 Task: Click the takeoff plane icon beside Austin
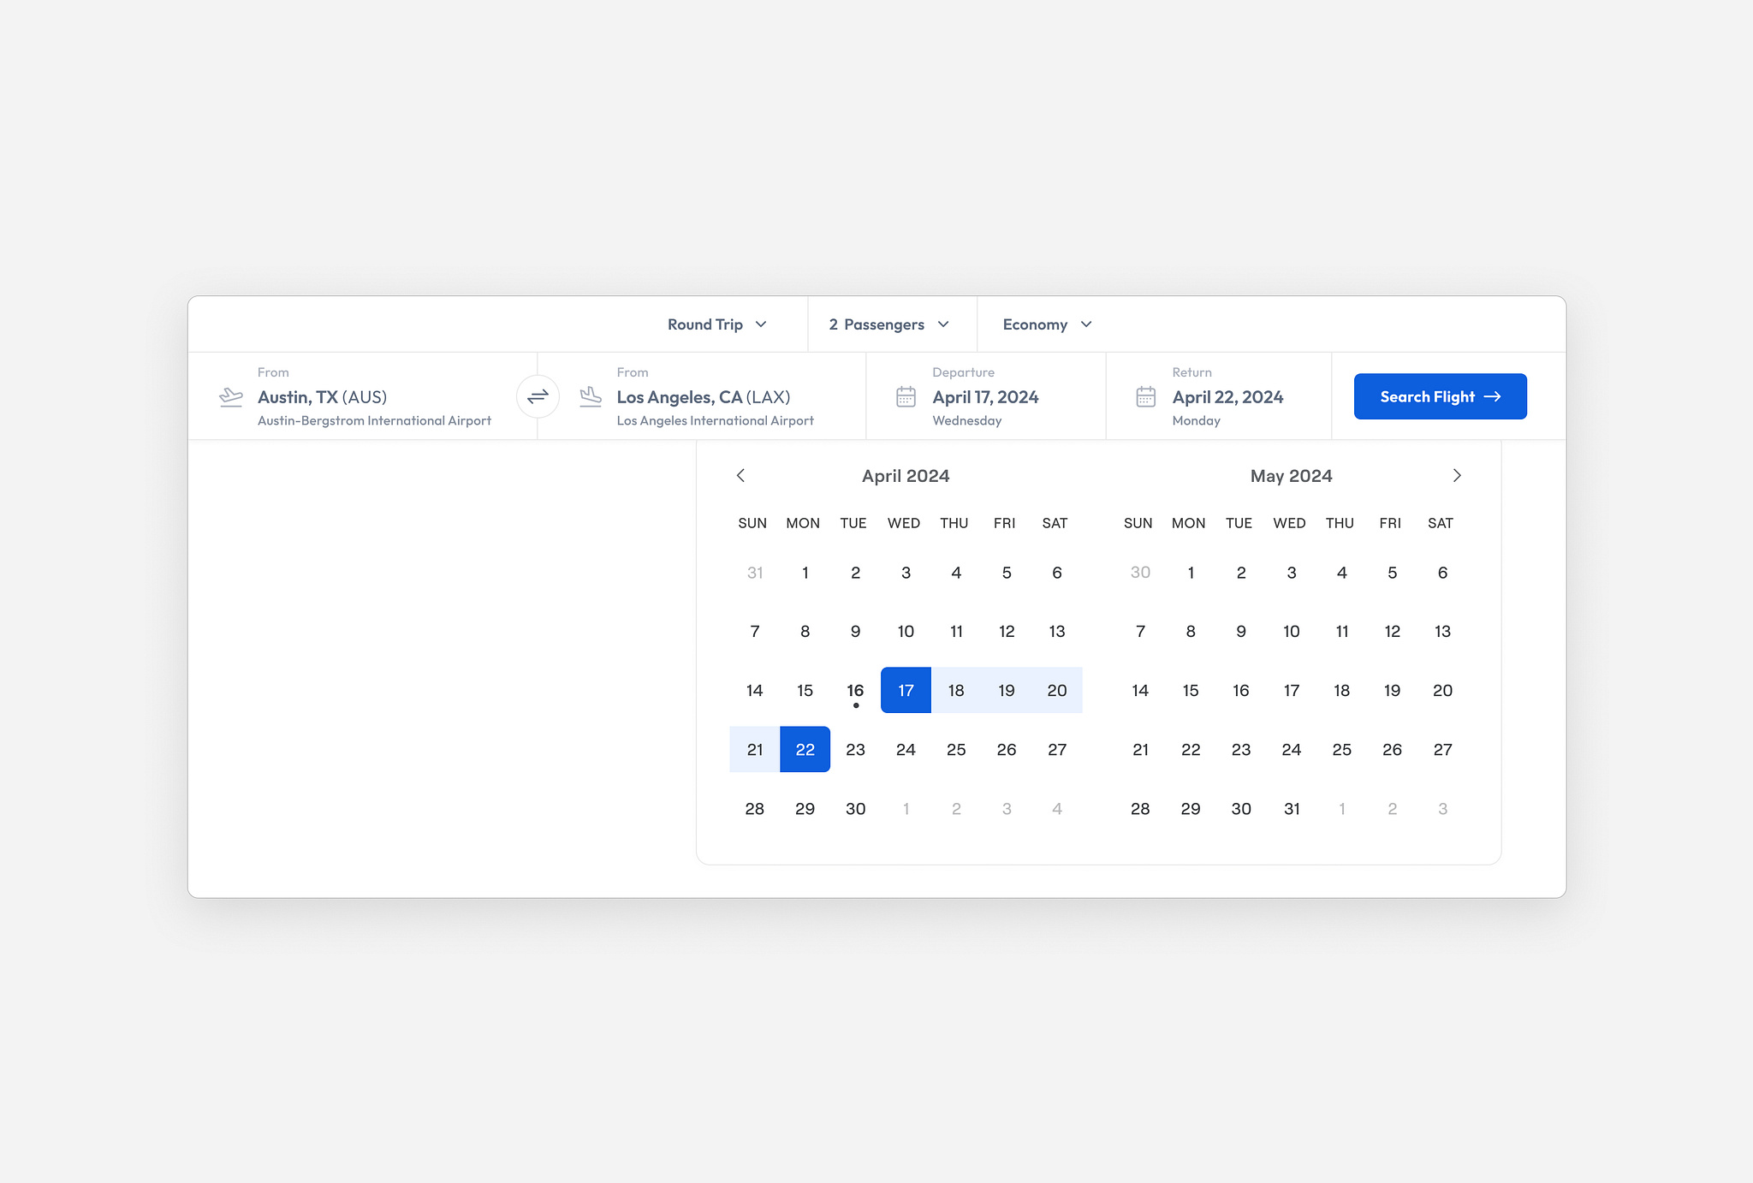(x=230, y=396)
